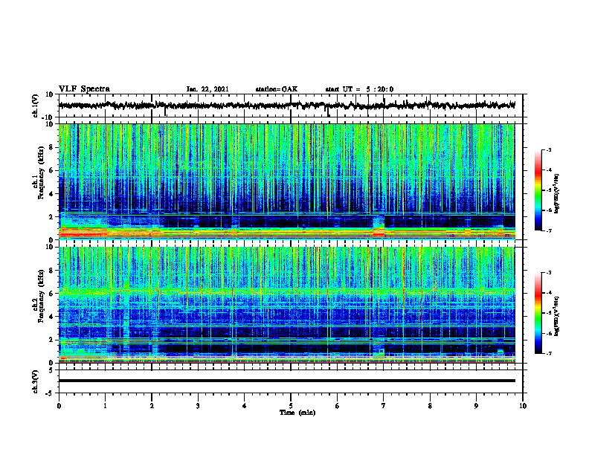
Task: Click the ch.1(V) waveform axis label
Action: pos(36,106)
